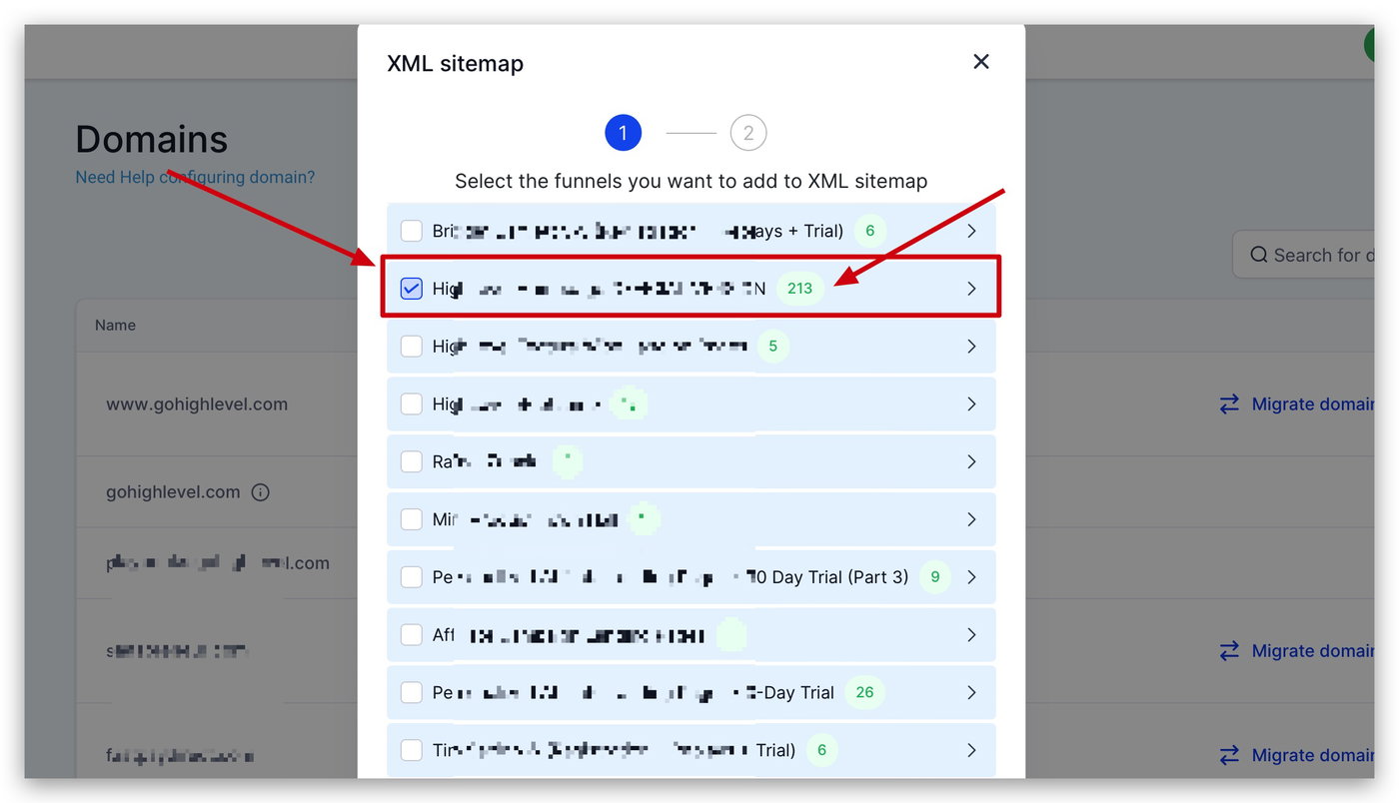This screenshot has width=1399, height=803.
Task: Click step 1 circle indicator
Action: (x=623, y=133)
